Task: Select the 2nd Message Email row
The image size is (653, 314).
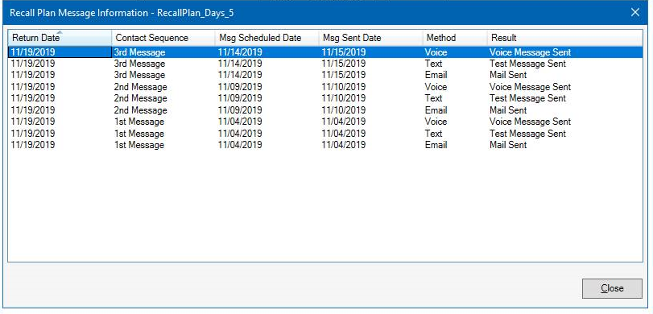Action: (324, 110)
